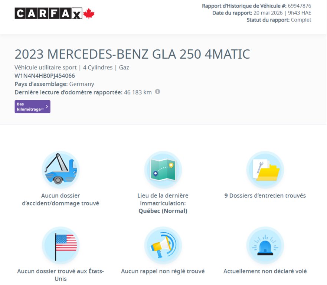
Task: Click the 4 Cylindres text
Action: click(98, 68)
